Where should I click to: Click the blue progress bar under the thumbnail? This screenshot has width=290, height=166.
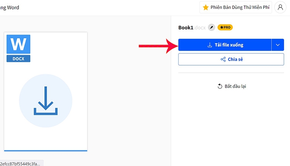(x=46, y=150)
